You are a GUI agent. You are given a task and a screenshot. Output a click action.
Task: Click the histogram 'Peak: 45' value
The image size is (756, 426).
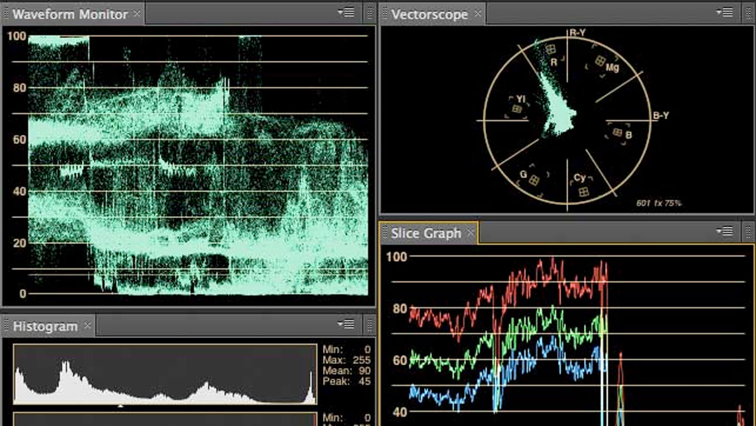click(x=347, y=382)
